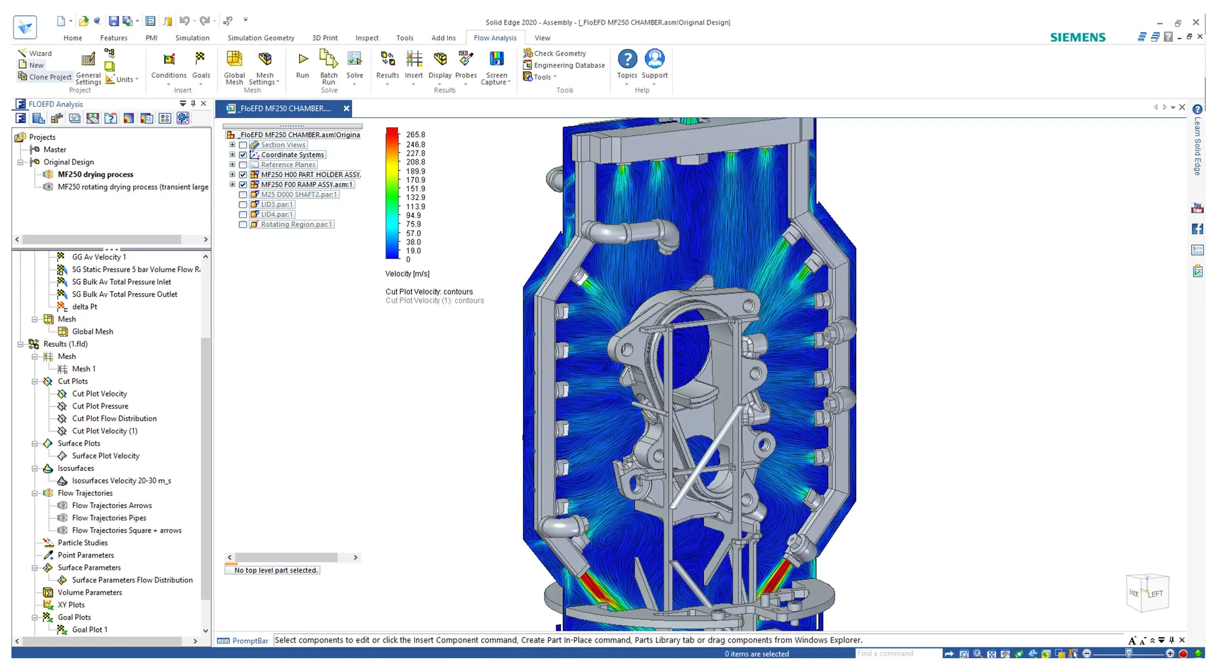Switch to the Inspect tab
Screen dimensions: 1217x672
(367, 38)
